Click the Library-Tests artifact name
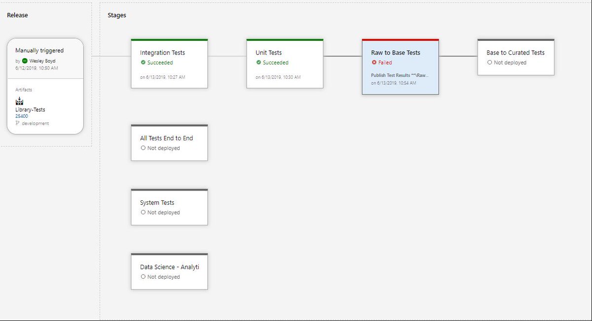This screenshot has width=592, height=321. (x=30, y=110)
